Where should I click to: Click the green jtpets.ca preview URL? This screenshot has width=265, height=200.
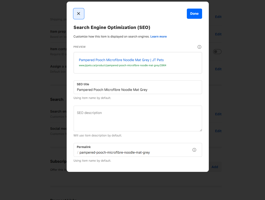coord(122,65)
